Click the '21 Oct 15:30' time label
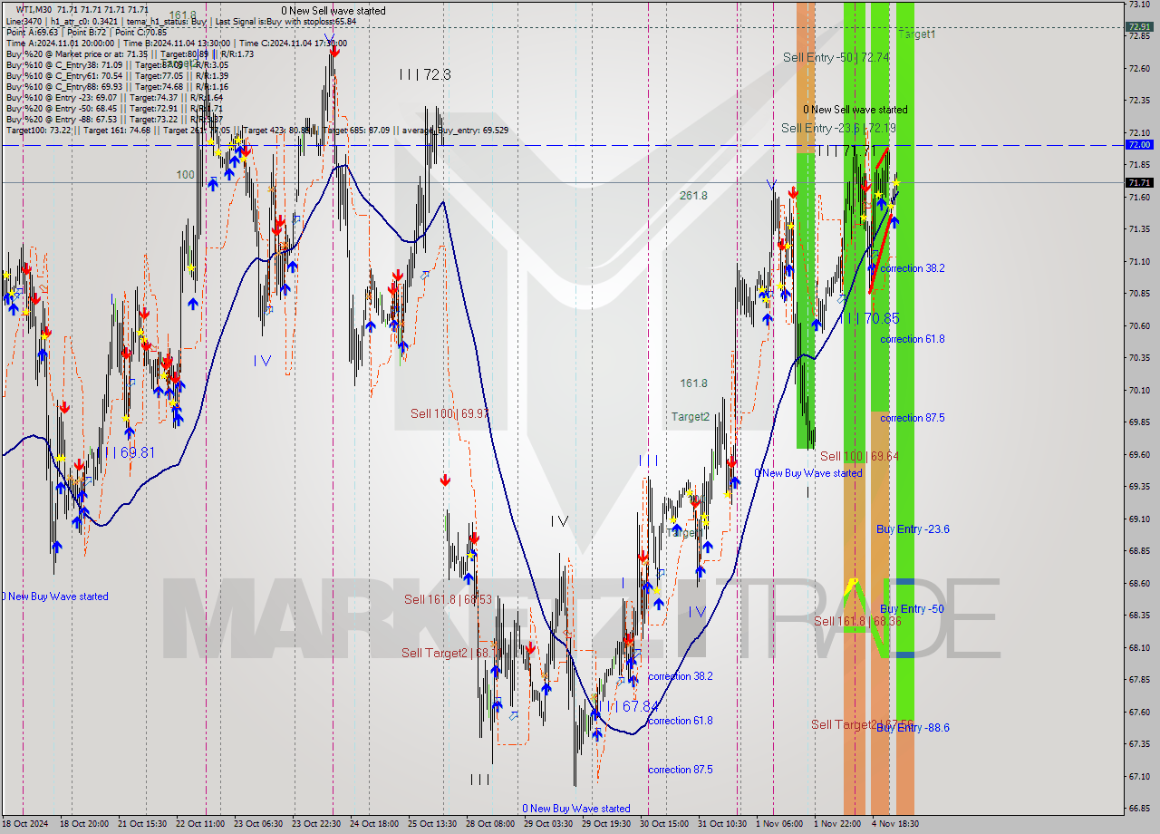Viewport: 1160px width, 834px height. (142, 824)
